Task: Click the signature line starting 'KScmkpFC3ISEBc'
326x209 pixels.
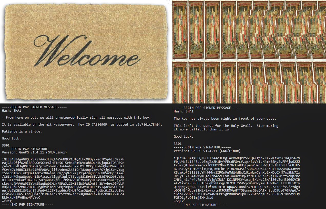Action: click(x=237, y=172)
